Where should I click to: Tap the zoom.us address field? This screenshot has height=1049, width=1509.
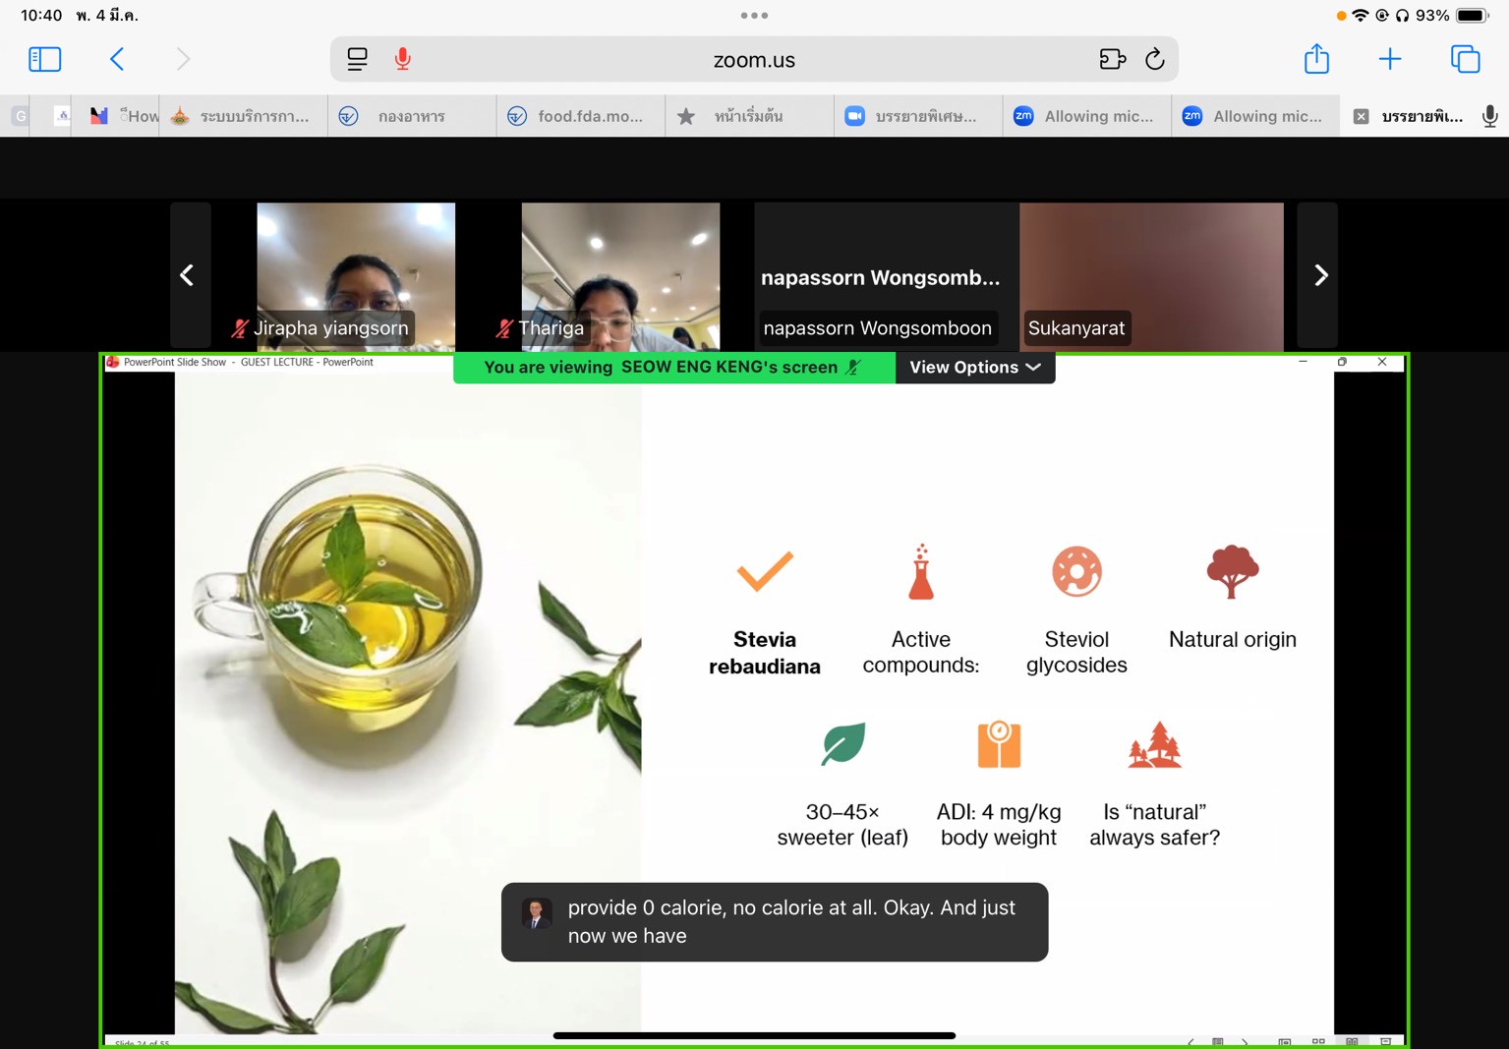[753, 60]
